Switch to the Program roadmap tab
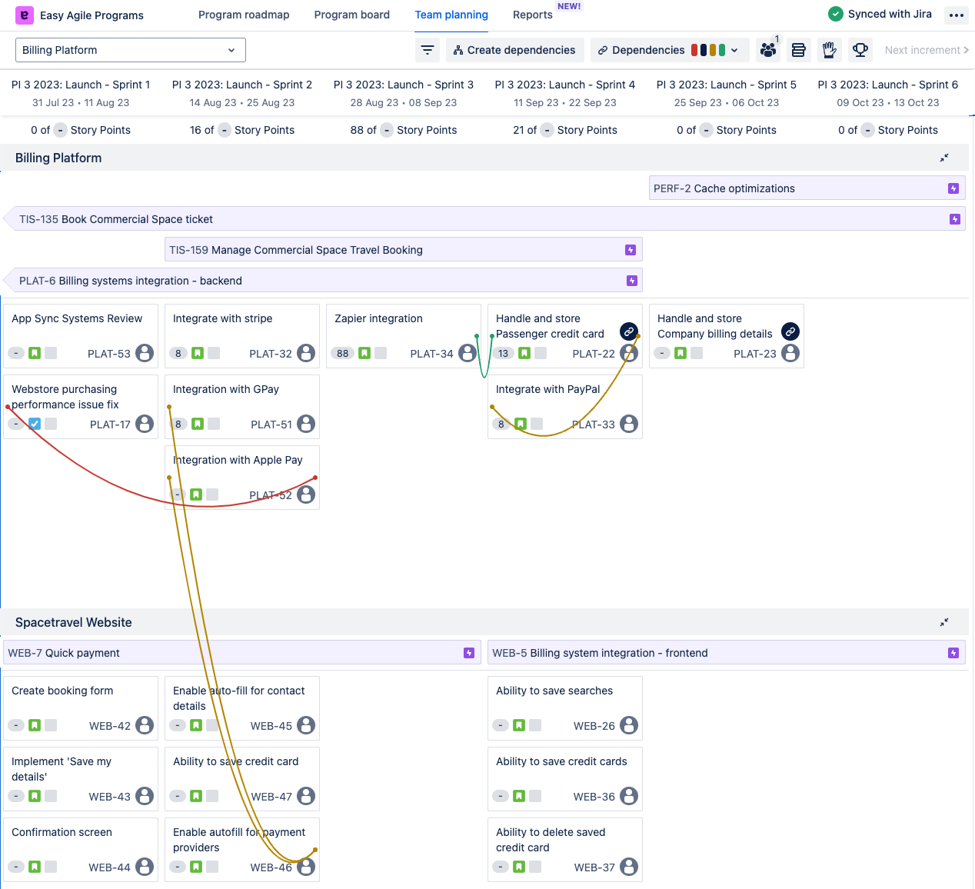This screenshot has height=889, width=975. 244,15
